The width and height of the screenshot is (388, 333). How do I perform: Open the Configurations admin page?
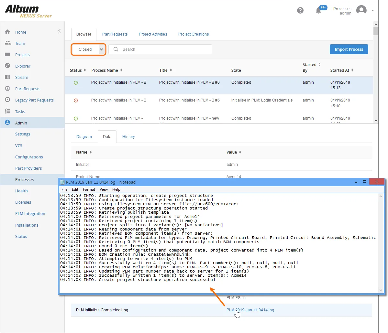pos(29,157)
